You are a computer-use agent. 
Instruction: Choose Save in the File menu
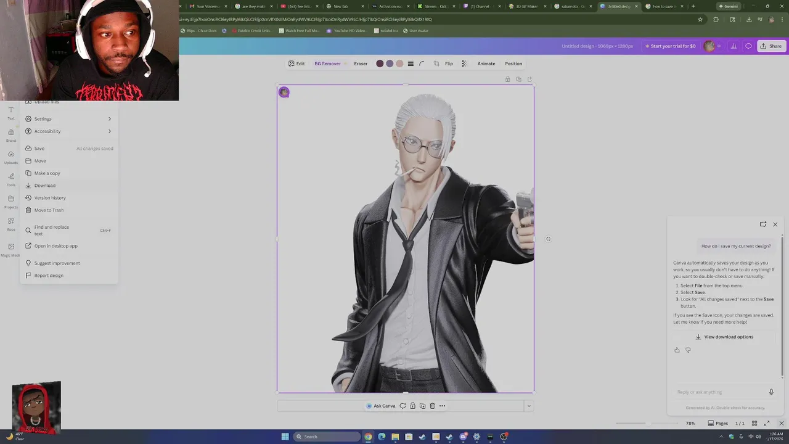click(68, 149)
